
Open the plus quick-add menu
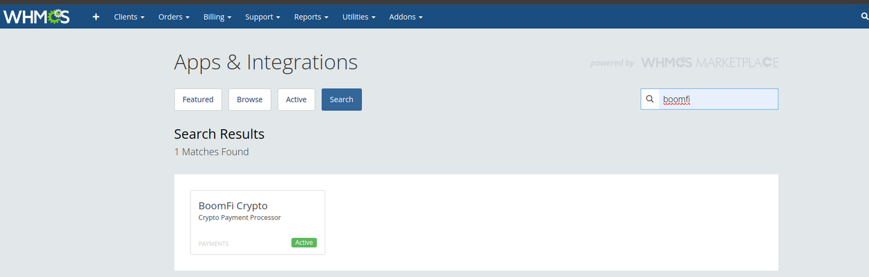pyautogui.click(x=96, y=17)
